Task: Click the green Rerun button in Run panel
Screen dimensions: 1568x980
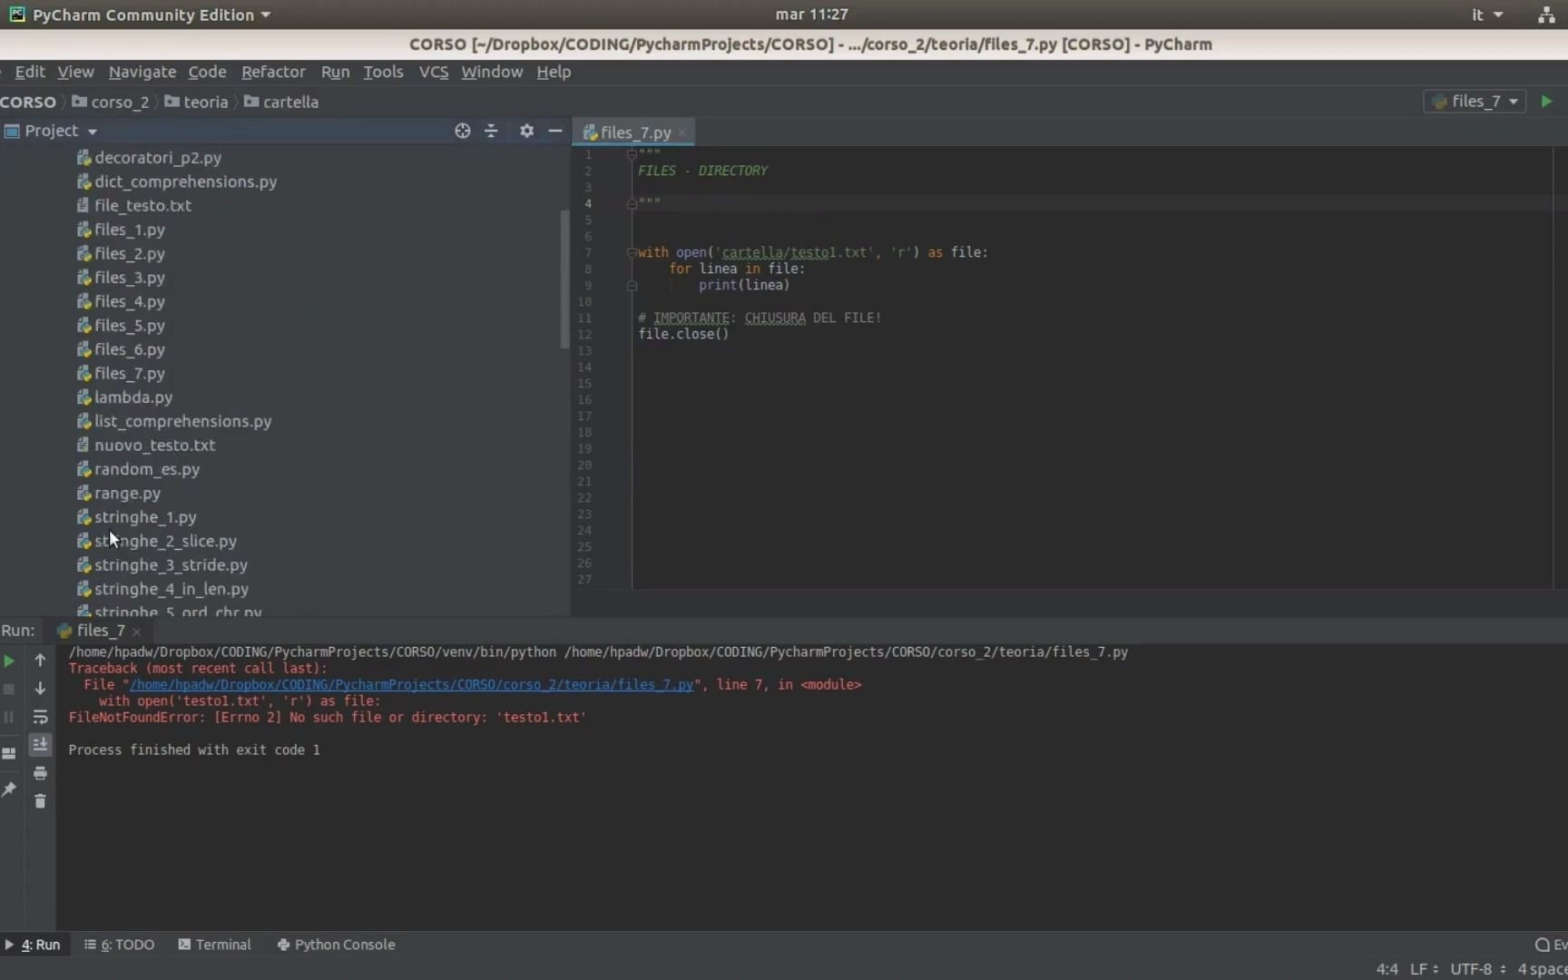Action: [9, 661]
